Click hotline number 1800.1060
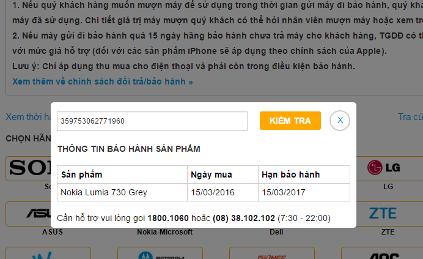 [x=168, y=218]
